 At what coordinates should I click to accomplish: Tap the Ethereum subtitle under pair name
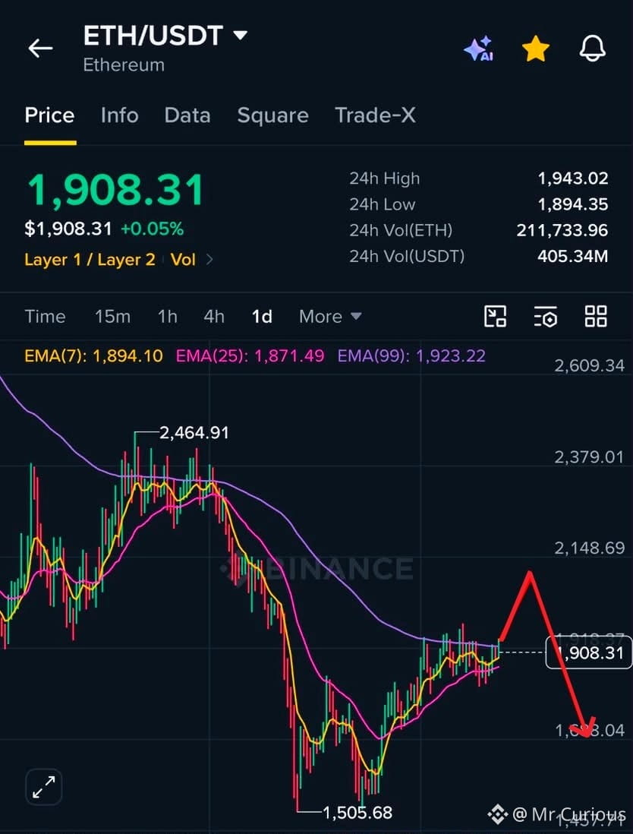coord(124,65)
